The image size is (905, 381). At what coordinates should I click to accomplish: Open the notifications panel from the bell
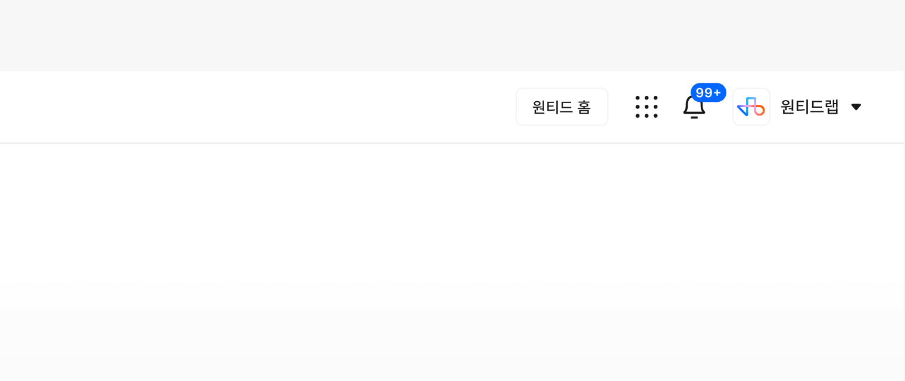pos(694,108)
